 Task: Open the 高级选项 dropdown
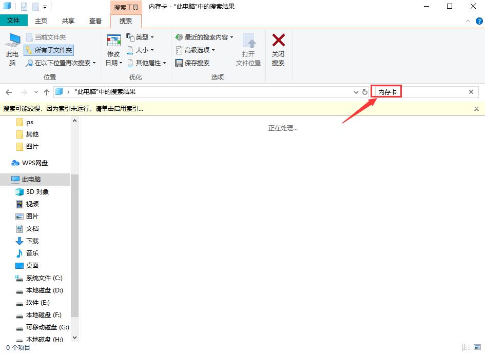tap(196, 50)
